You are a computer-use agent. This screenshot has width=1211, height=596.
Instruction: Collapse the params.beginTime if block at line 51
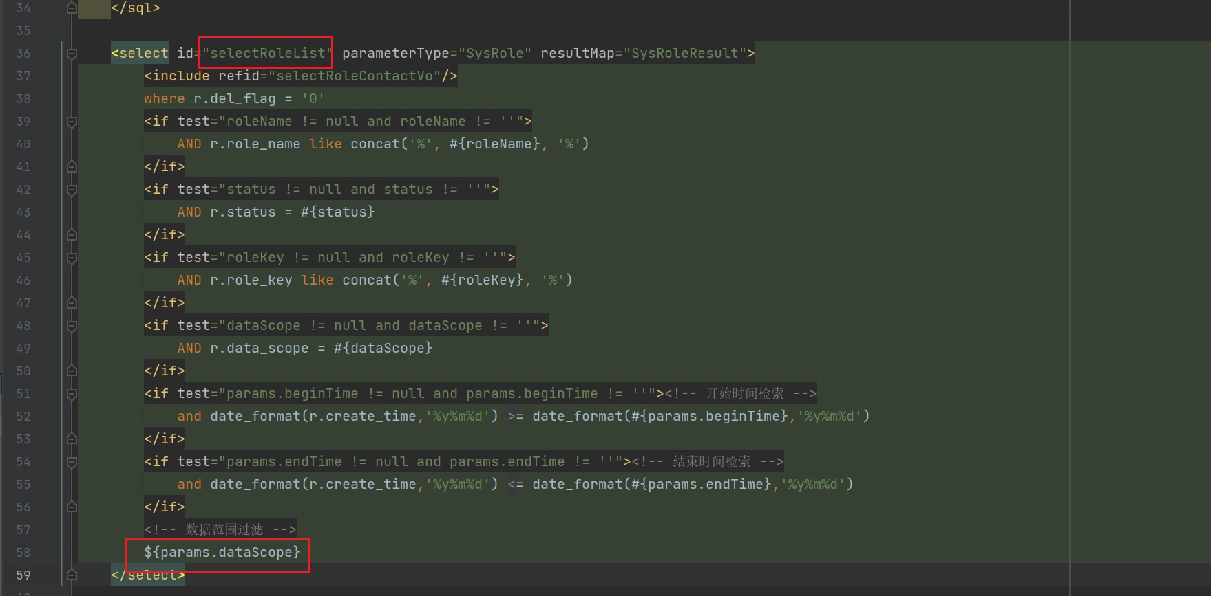(x=72, y=394)
